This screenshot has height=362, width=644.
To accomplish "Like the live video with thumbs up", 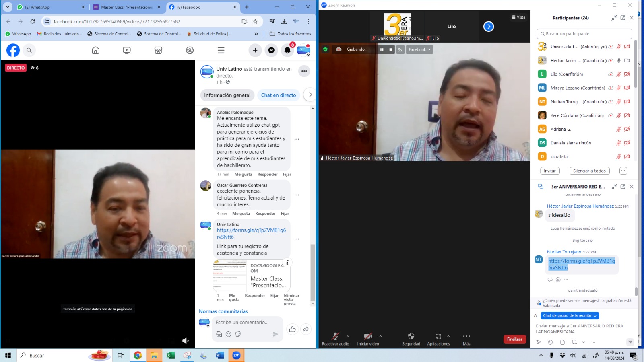I will pos(292,329).
